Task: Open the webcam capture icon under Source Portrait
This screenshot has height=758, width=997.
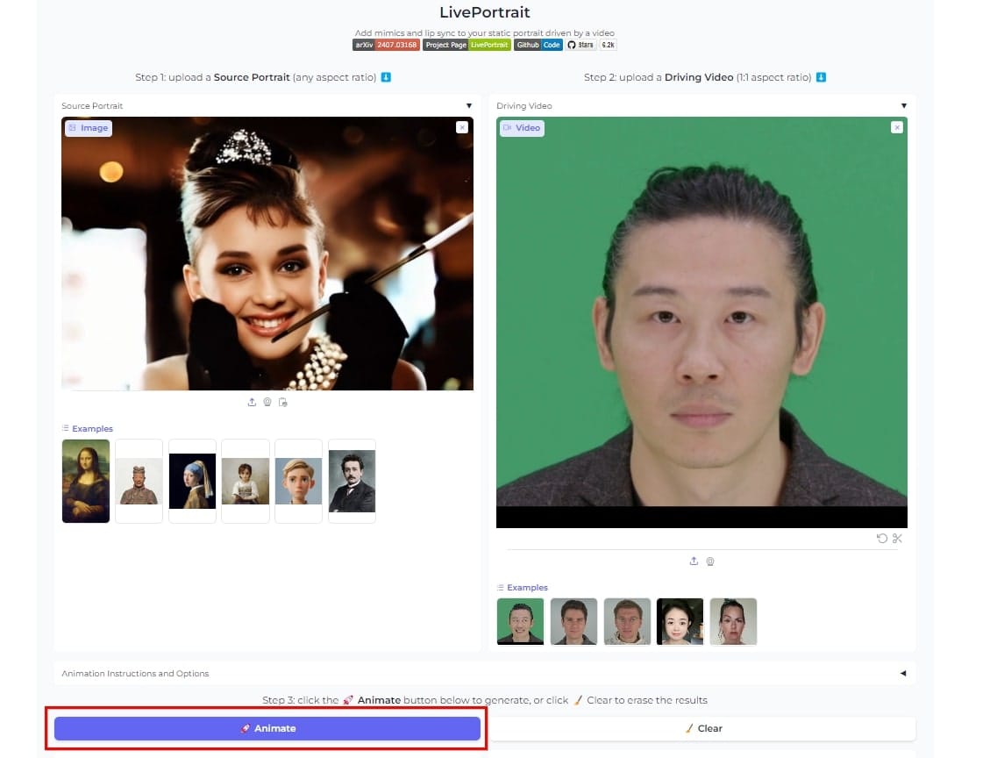Action: tap(267, 402)
